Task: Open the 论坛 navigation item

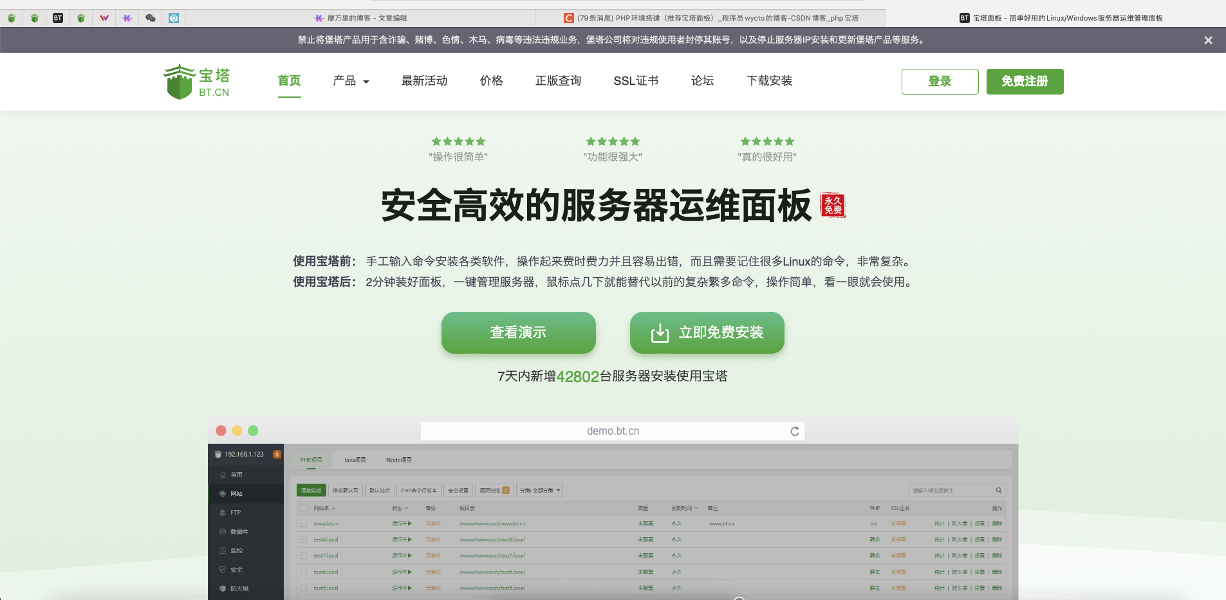Action: coord(702,81)
